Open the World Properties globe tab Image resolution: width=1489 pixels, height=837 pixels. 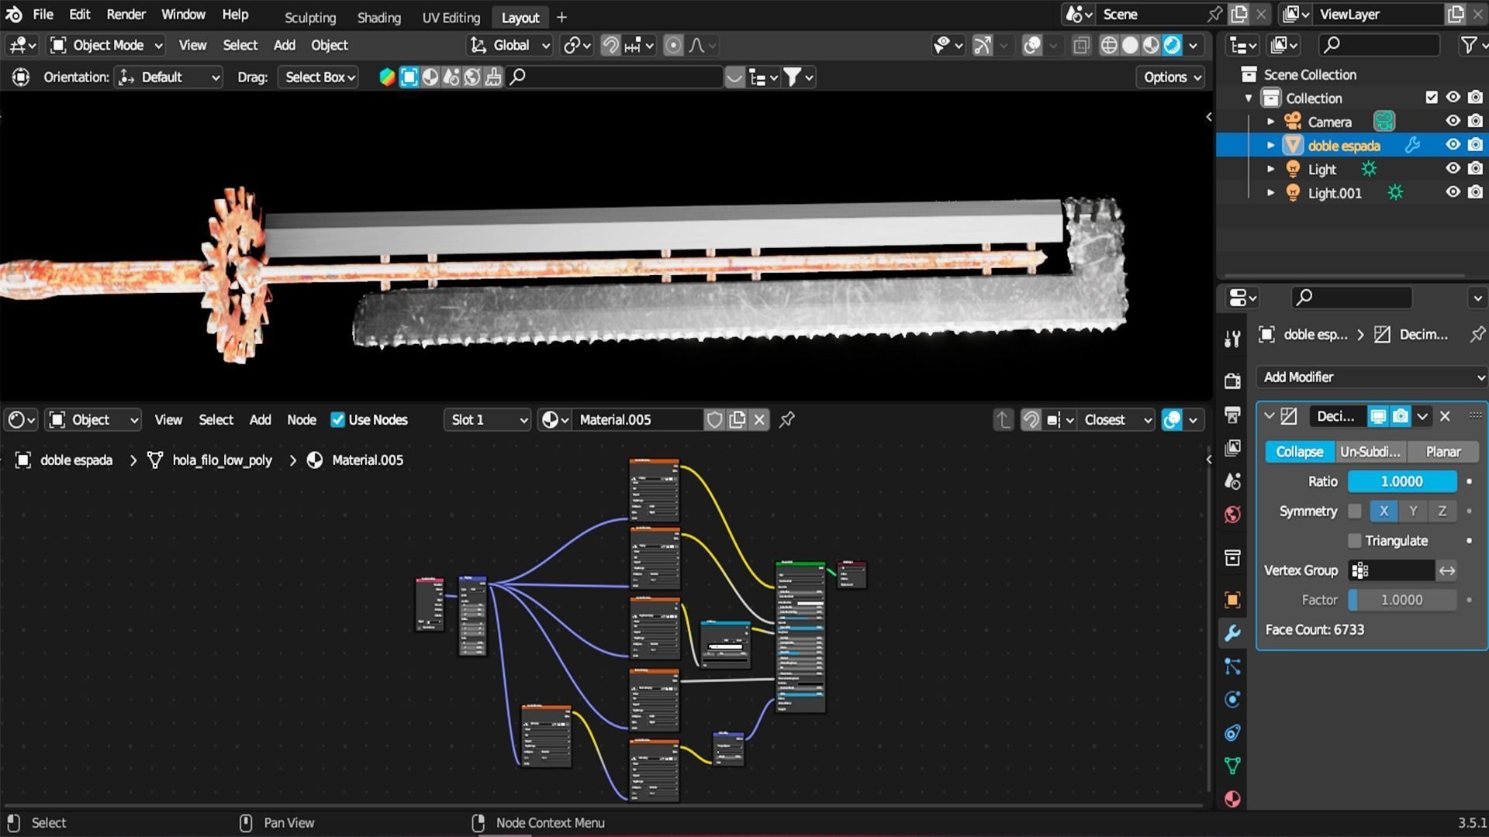point(1232,514)
